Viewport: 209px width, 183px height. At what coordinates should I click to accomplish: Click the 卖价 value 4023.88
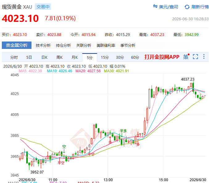pyautogui.click(x=54, y=35)
